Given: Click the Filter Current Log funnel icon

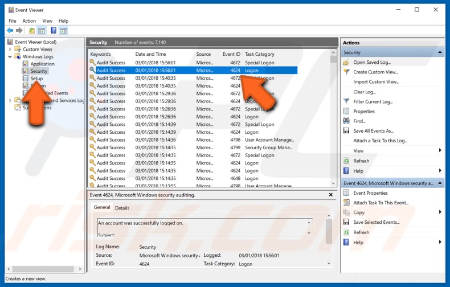Looking at the screenshot, I should tap(346, 101).
